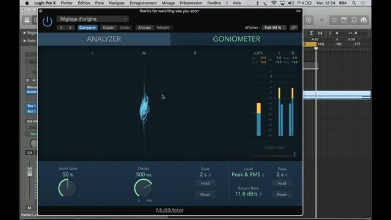Open goniometer Peak 2 s selector
The width and height of the screenshot is (391, 220).
pos(205,175)
